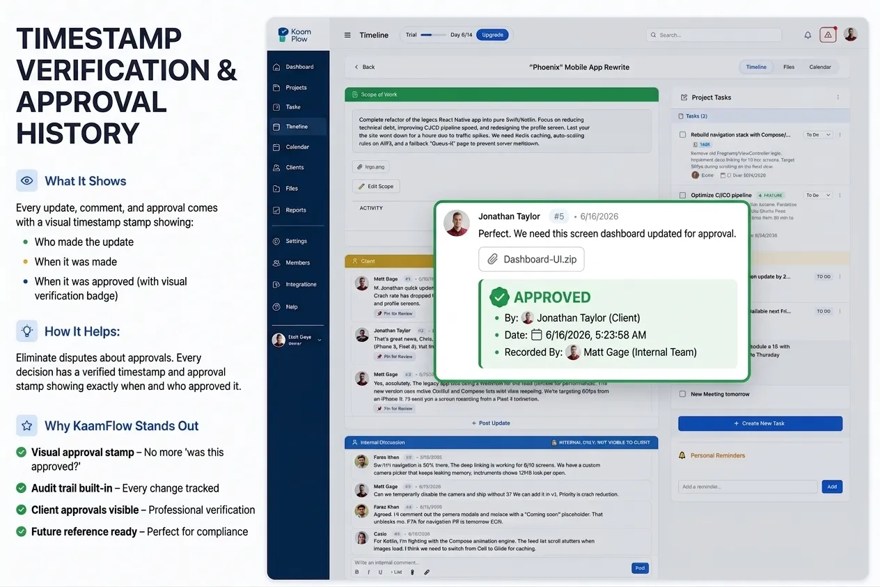Click the Add reminder button
Viewport: 880px width, 587px height.
(x=832, y=487)
